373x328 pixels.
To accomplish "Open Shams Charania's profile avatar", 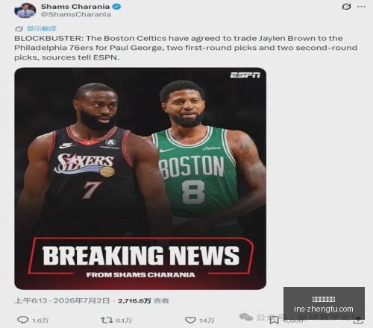I will 25,10.
